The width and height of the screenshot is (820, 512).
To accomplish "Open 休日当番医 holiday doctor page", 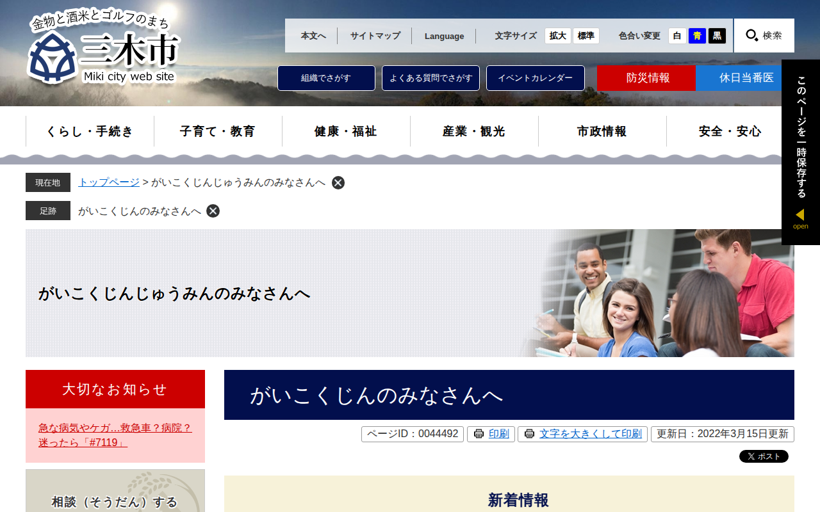I will pyautogui.click(x=745, y=78).
